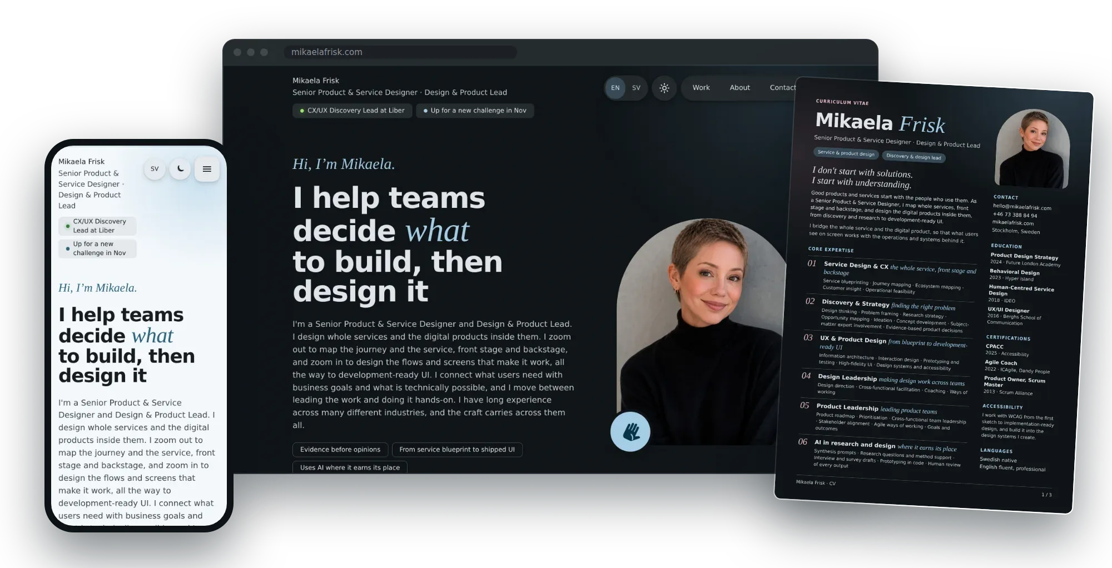The width and height of the screenshot is (1112, 568).
Task: Click the waving hand badge on the portrait
Action: (630, 431)
